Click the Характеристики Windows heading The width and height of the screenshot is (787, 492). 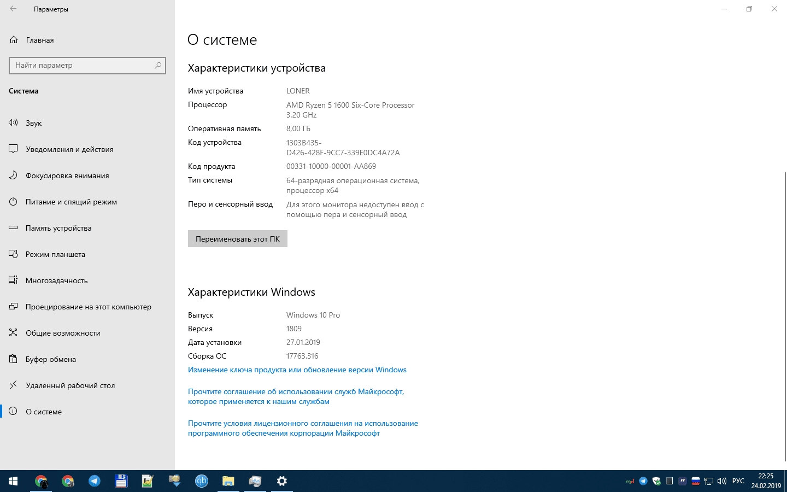[x=251, y=292]
